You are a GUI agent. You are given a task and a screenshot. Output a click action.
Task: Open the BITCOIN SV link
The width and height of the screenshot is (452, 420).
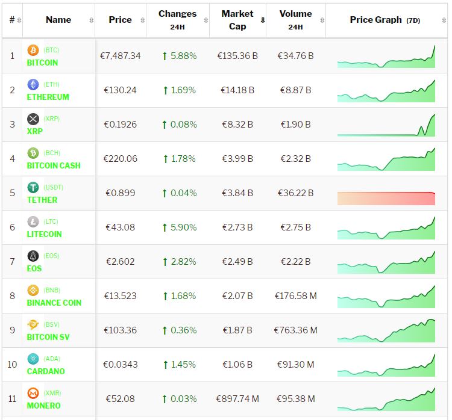(x=48, y=337)
